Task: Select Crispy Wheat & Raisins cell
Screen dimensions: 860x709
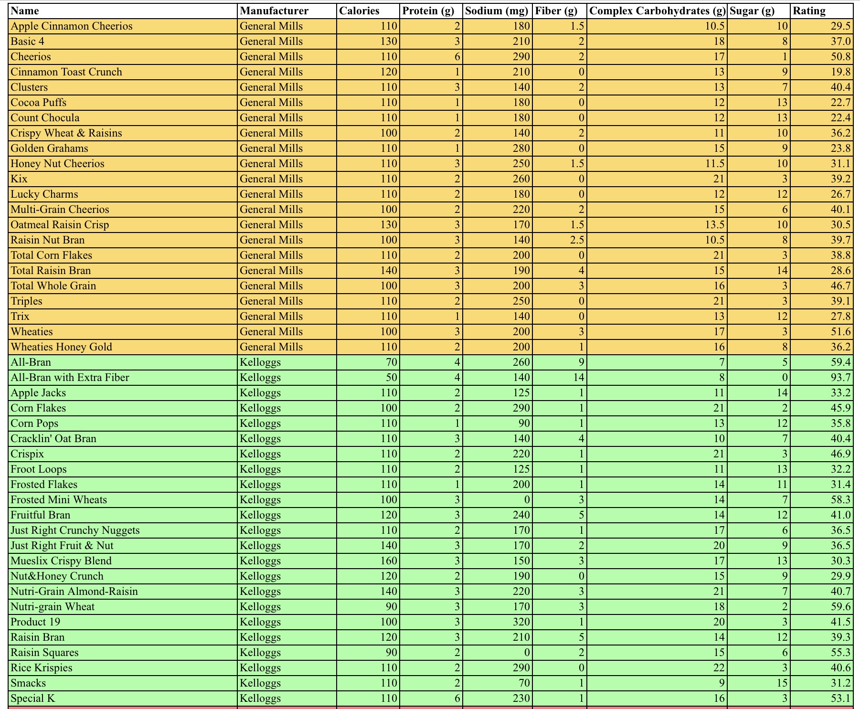Action: coord(123,133)
